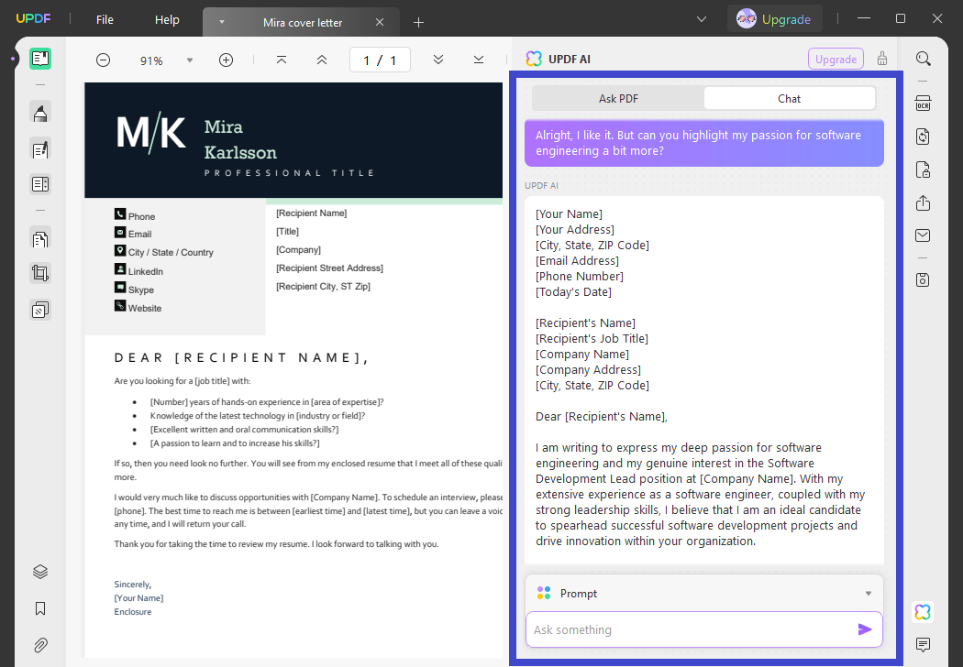The image size is (963, 667).
Task: Click the Protect PDF lock icon
Action: 924,169
